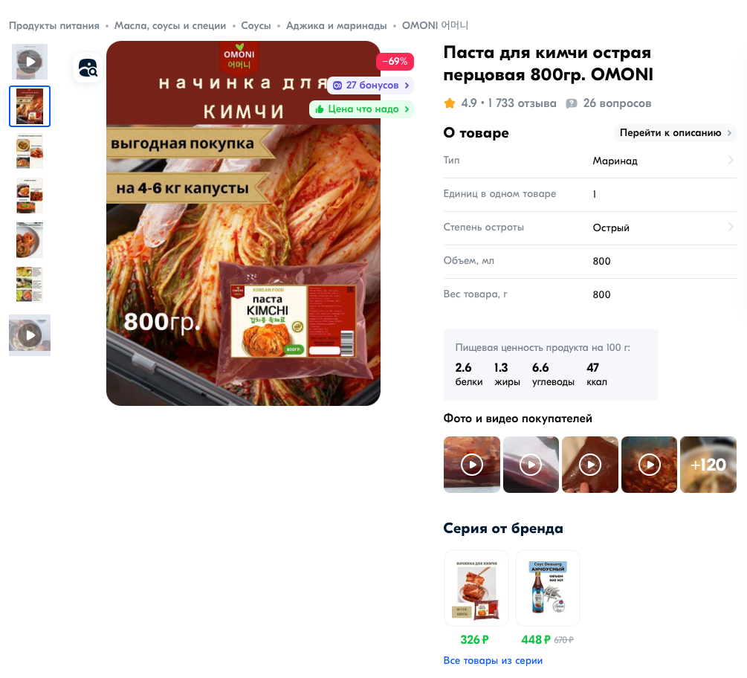Click Перейти к описанию button
The height and width of the screenshot is (678, 747).
675,133
